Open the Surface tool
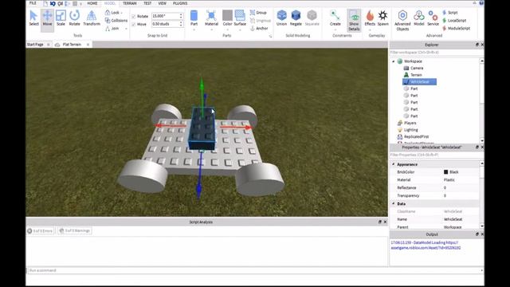The image size is (510, 287). point(240,18)
